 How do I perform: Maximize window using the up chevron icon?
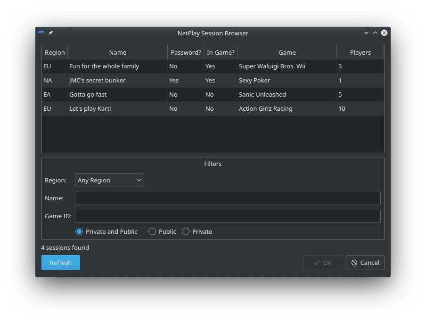point(375,33)
